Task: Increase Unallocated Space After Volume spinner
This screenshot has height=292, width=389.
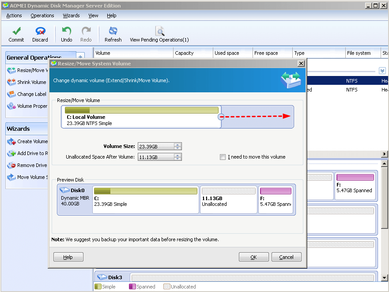Action: pos(178,155)
